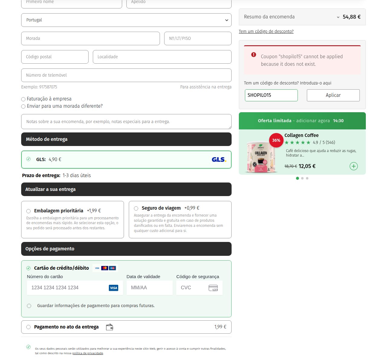Click the red coupon error alert icon

pos(254,55)
